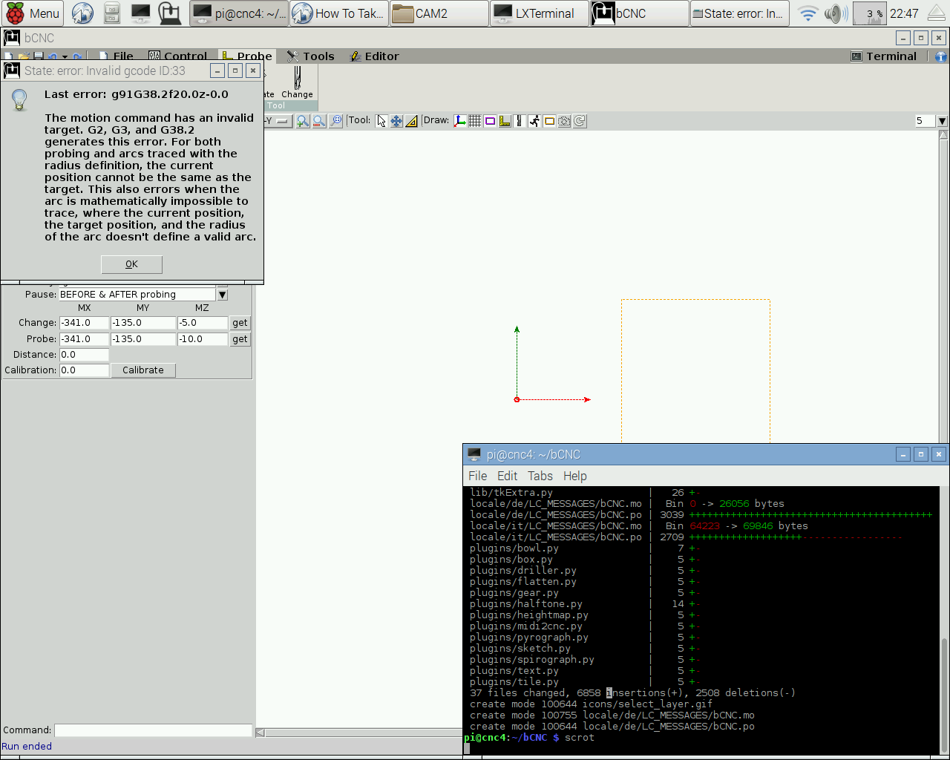
Task: Select the pan/move tool icon
Action: (396, 121)
